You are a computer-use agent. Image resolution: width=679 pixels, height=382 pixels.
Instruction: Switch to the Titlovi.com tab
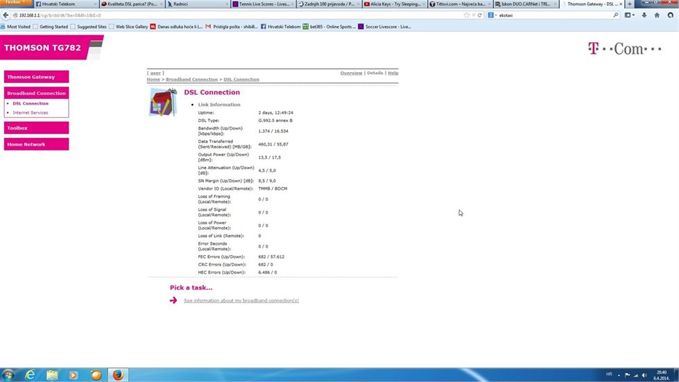coord(461,4)
